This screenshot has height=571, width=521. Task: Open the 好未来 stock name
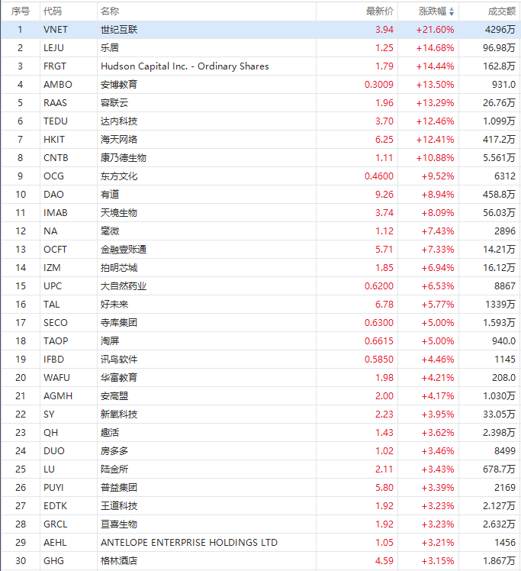pos(114,305)
